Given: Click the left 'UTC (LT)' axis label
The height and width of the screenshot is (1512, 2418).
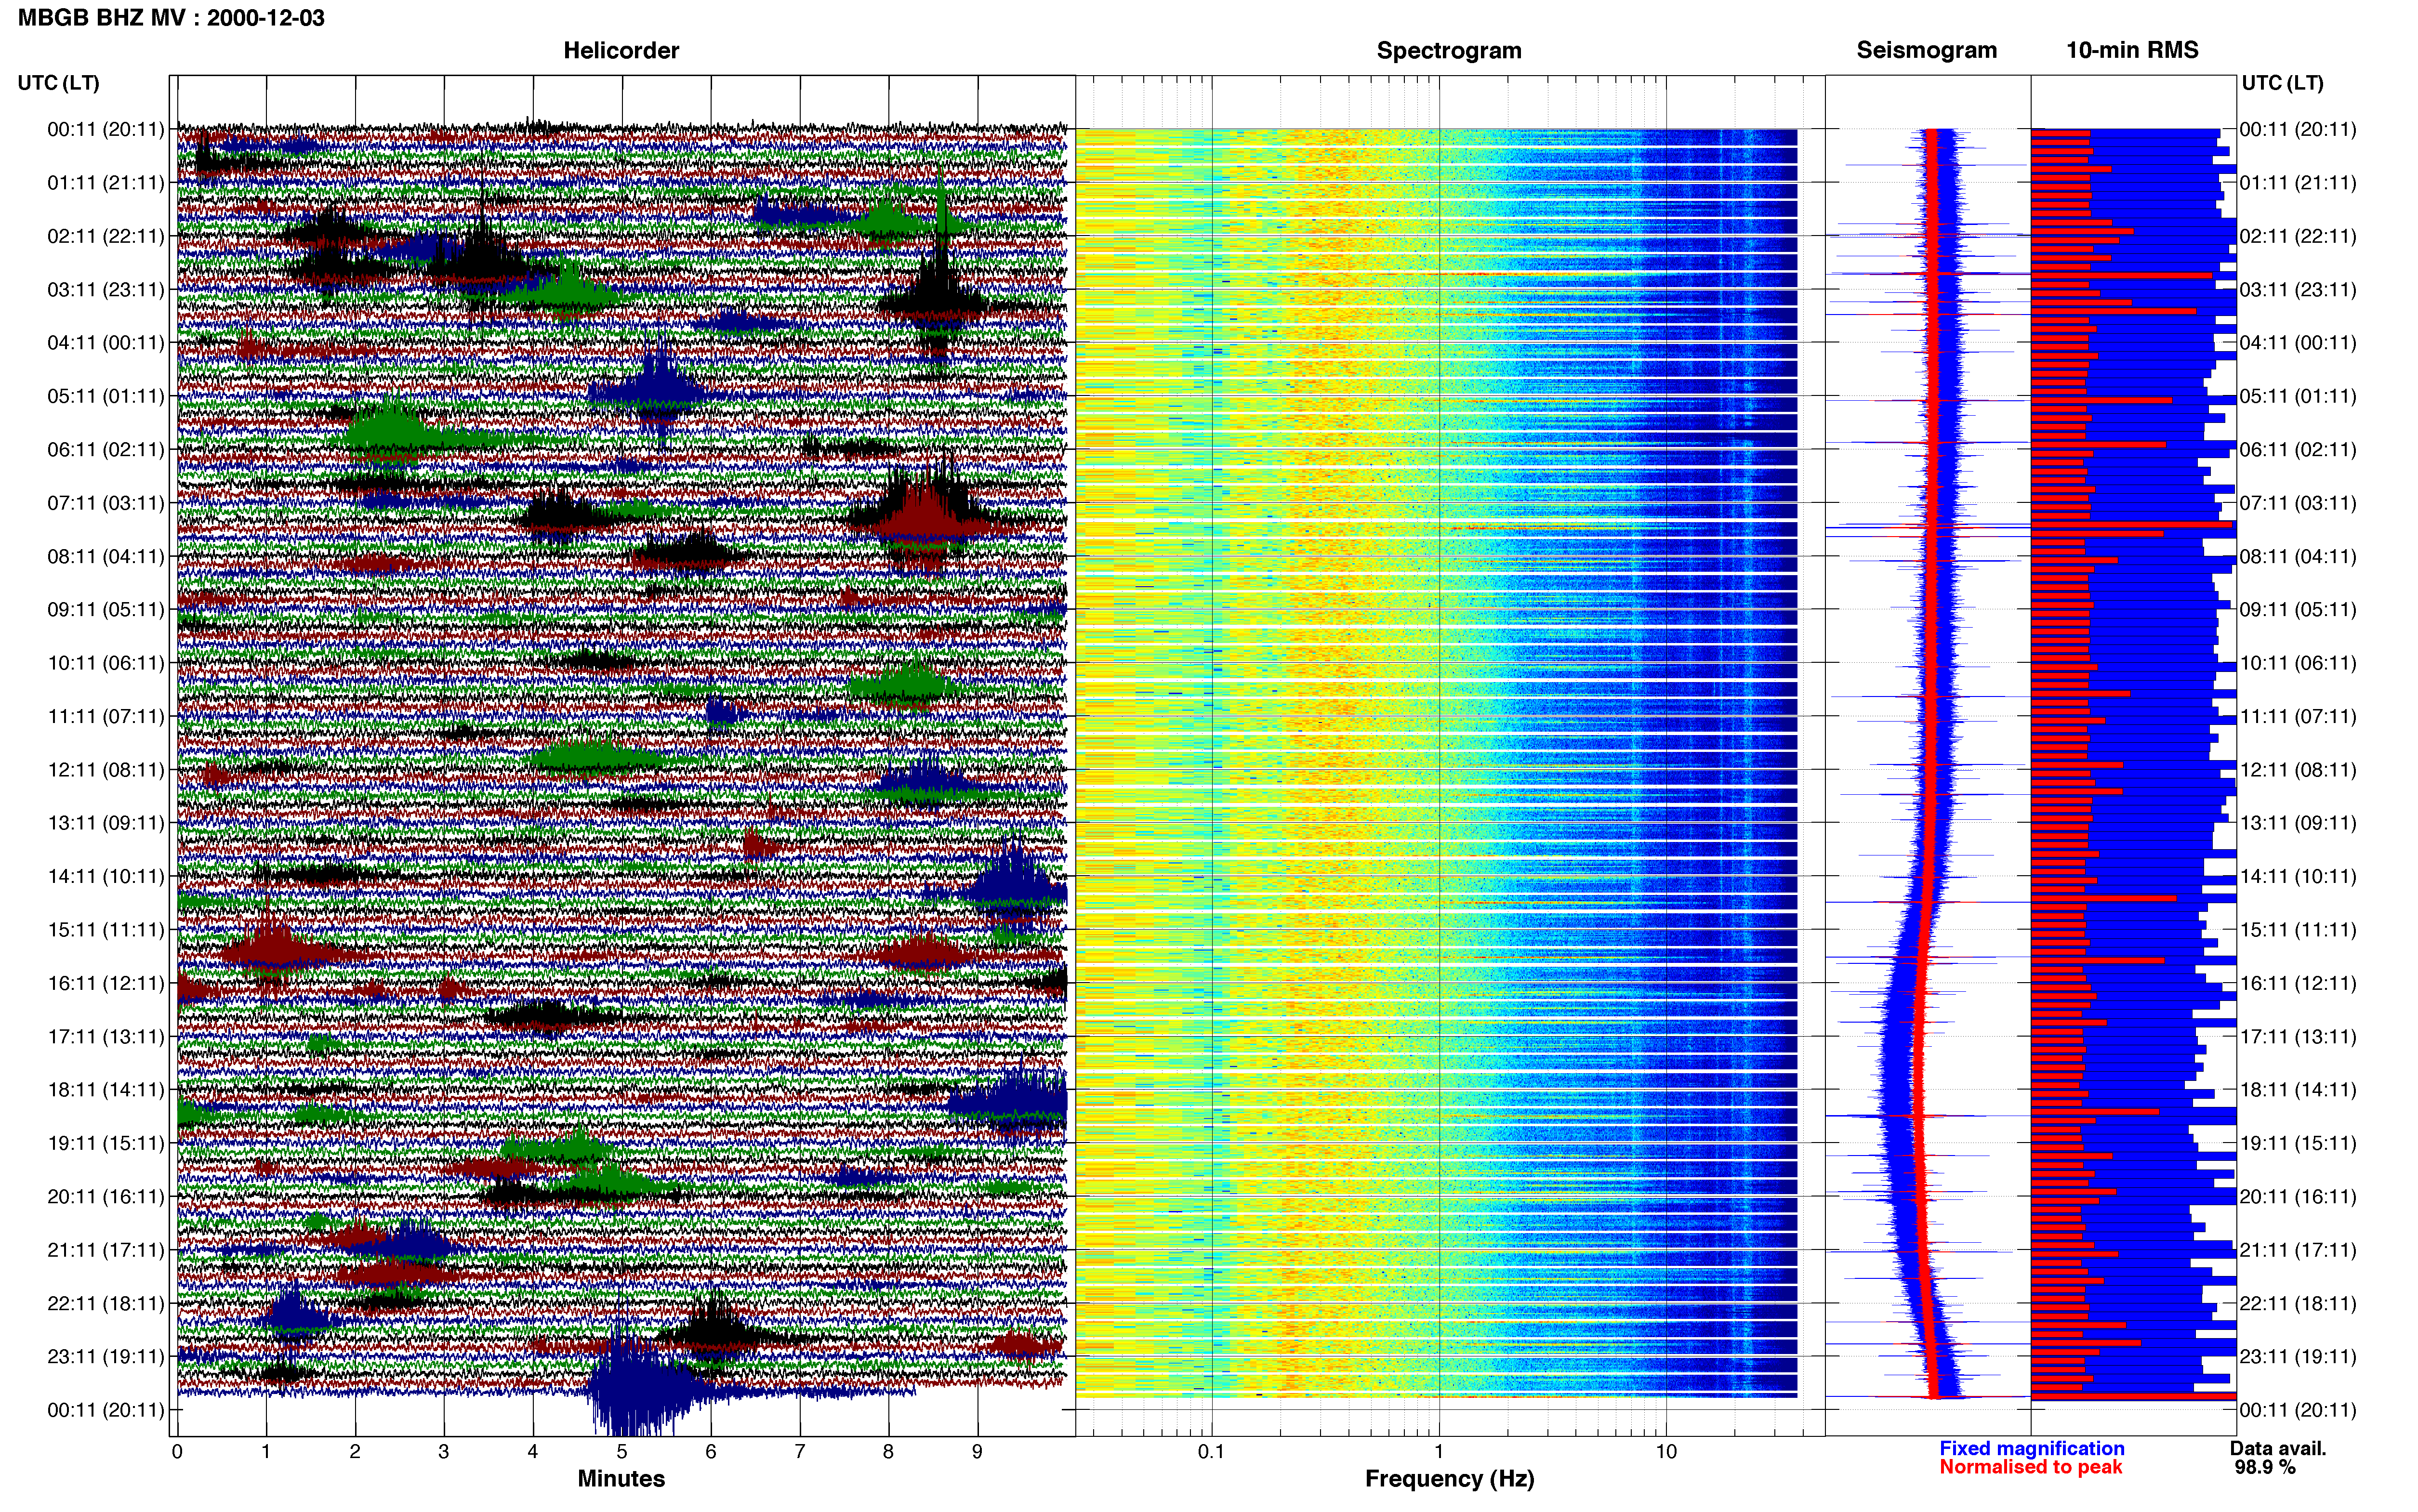Looking at the screenshot, I should coord(58,83).
